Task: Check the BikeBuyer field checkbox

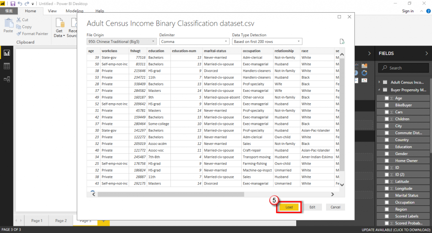Action: [386, 105]
